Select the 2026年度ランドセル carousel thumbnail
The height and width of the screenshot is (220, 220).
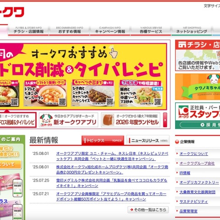pos(131,120)
